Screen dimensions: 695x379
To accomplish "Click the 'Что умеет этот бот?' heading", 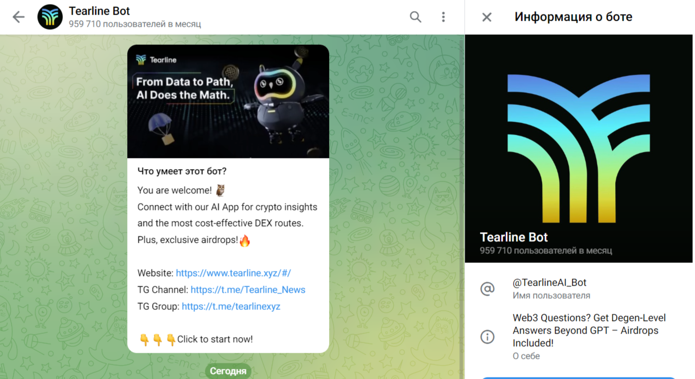I will pyautogui.click(x=182, y=172).
